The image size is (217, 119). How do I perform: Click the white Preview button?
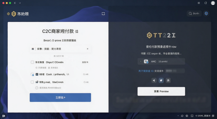point(161,91)
